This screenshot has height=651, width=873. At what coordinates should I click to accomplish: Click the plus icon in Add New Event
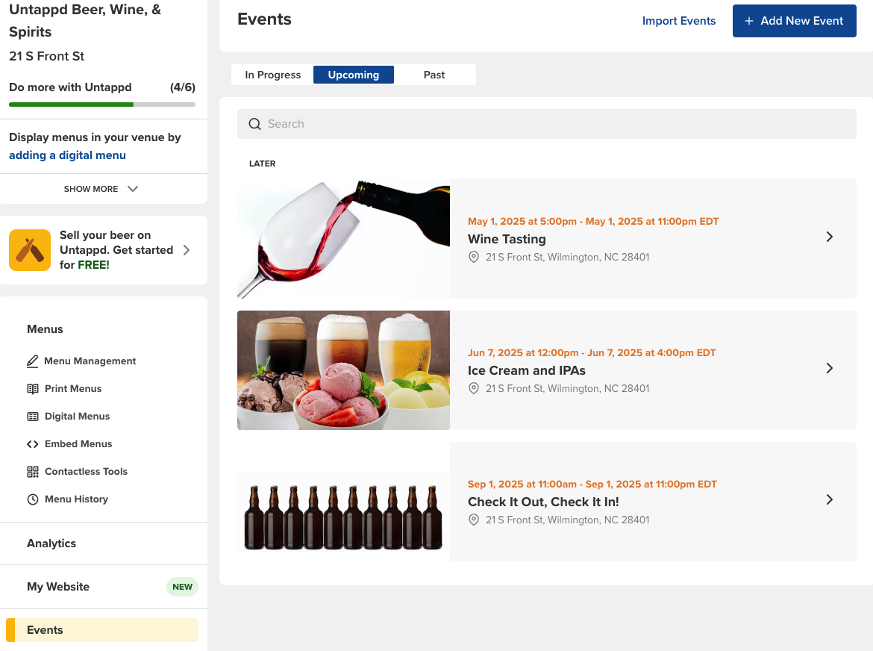click(x=749, y=21)
